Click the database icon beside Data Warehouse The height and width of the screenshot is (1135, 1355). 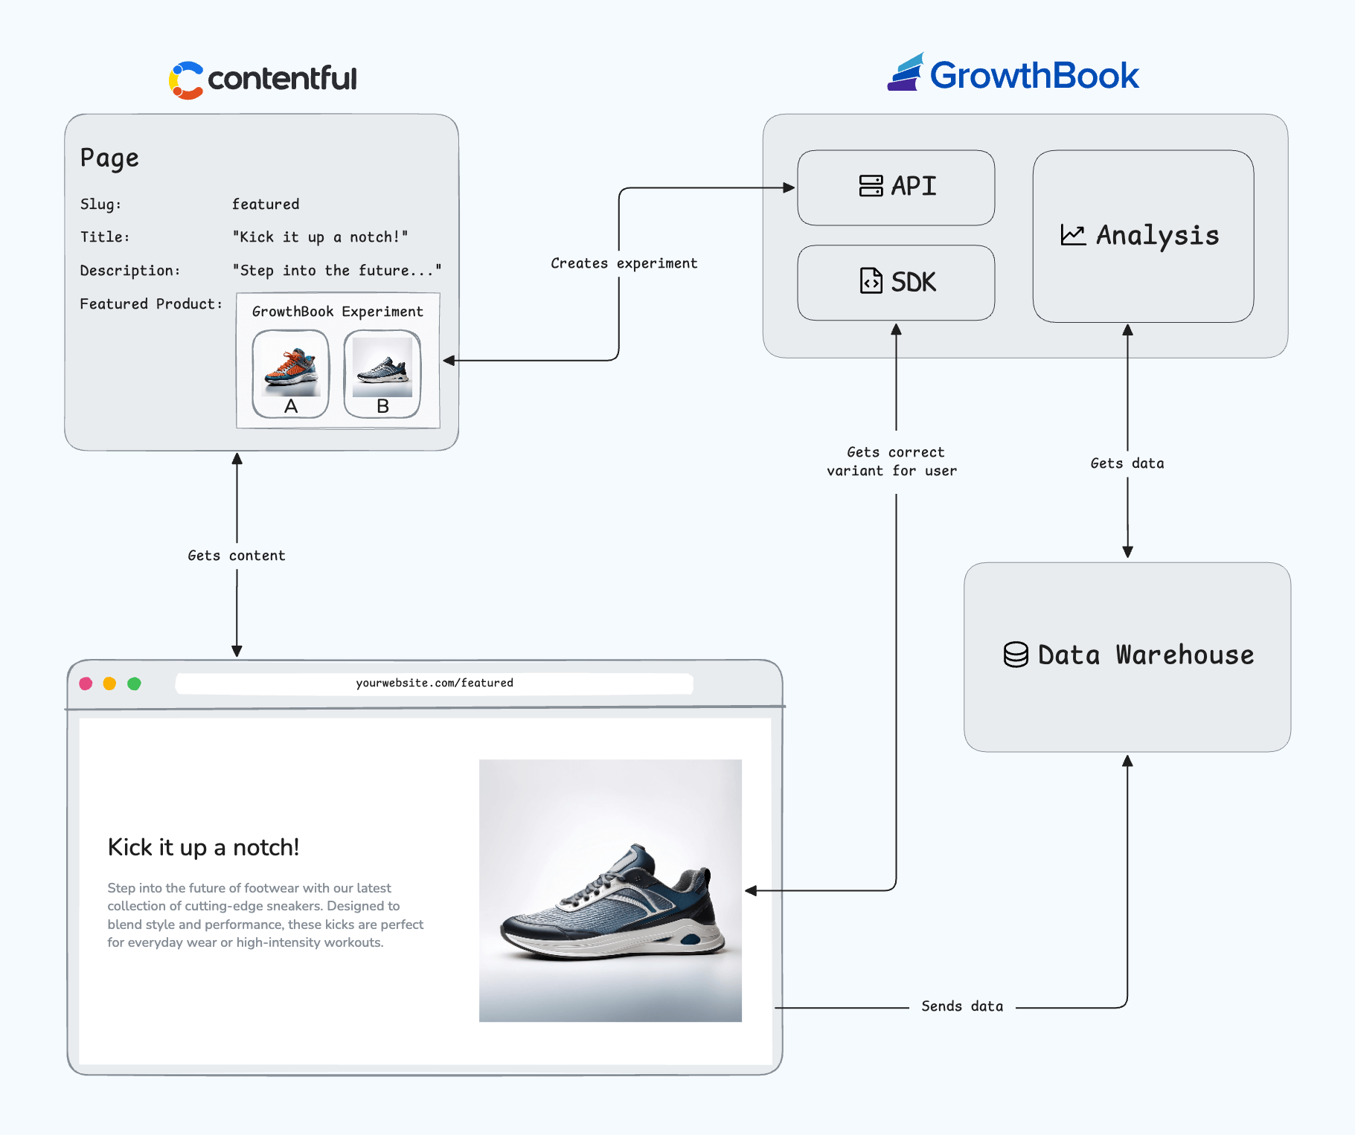pos(1016,655)
